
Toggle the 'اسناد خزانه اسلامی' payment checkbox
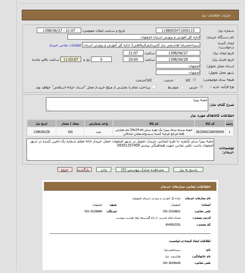point(154,87)
